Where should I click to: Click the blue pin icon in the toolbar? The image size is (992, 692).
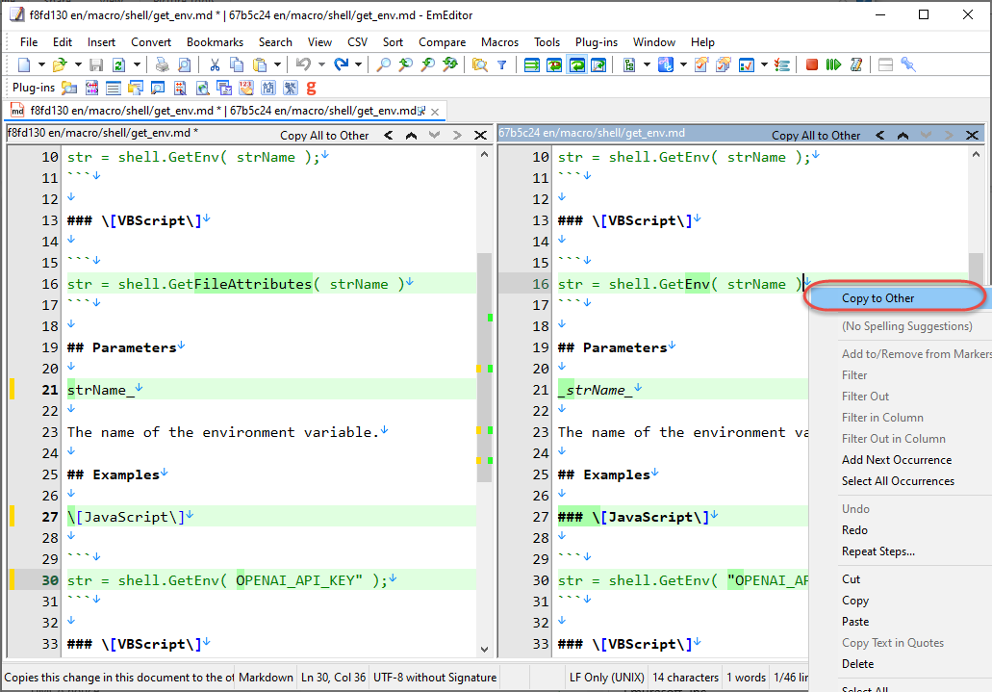point(908,64)
